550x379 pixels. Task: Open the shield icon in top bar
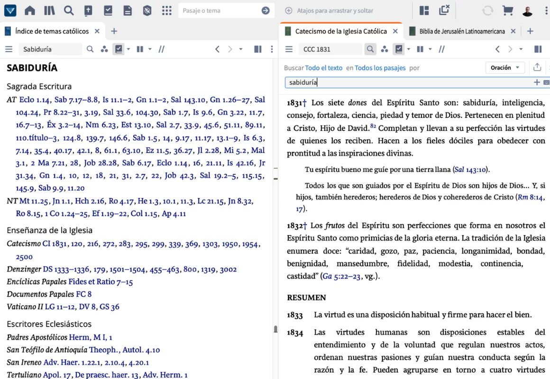point(147,10)
